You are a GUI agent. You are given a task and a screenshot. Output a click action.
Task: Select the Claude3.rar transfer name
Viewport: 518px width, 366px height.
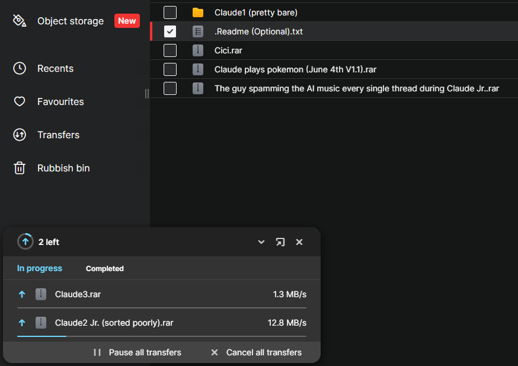coord(78,294)
